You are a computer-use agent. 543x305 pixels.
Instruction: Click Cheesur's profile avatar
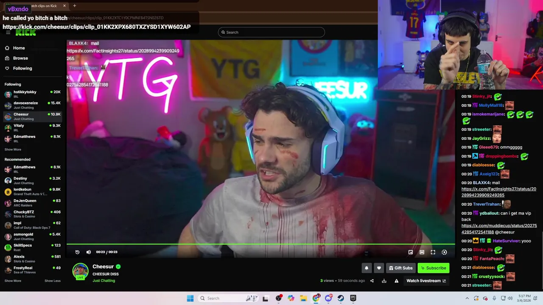(x=80, y=272)
